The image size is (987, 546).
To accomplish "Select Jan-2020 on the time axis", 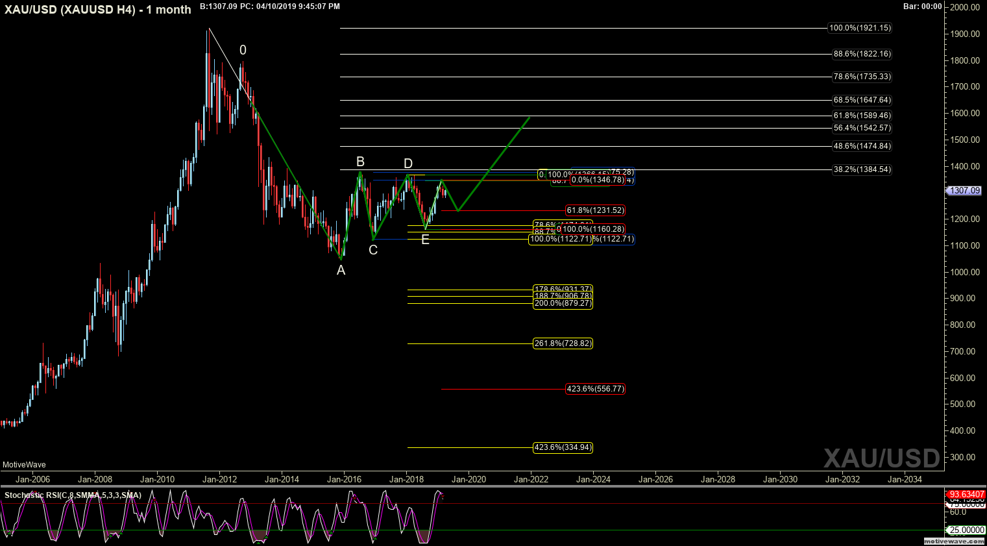I will [469, 480].
